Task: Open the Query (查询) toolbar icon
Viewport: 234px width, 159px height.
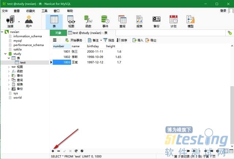Action: point(122,21)
